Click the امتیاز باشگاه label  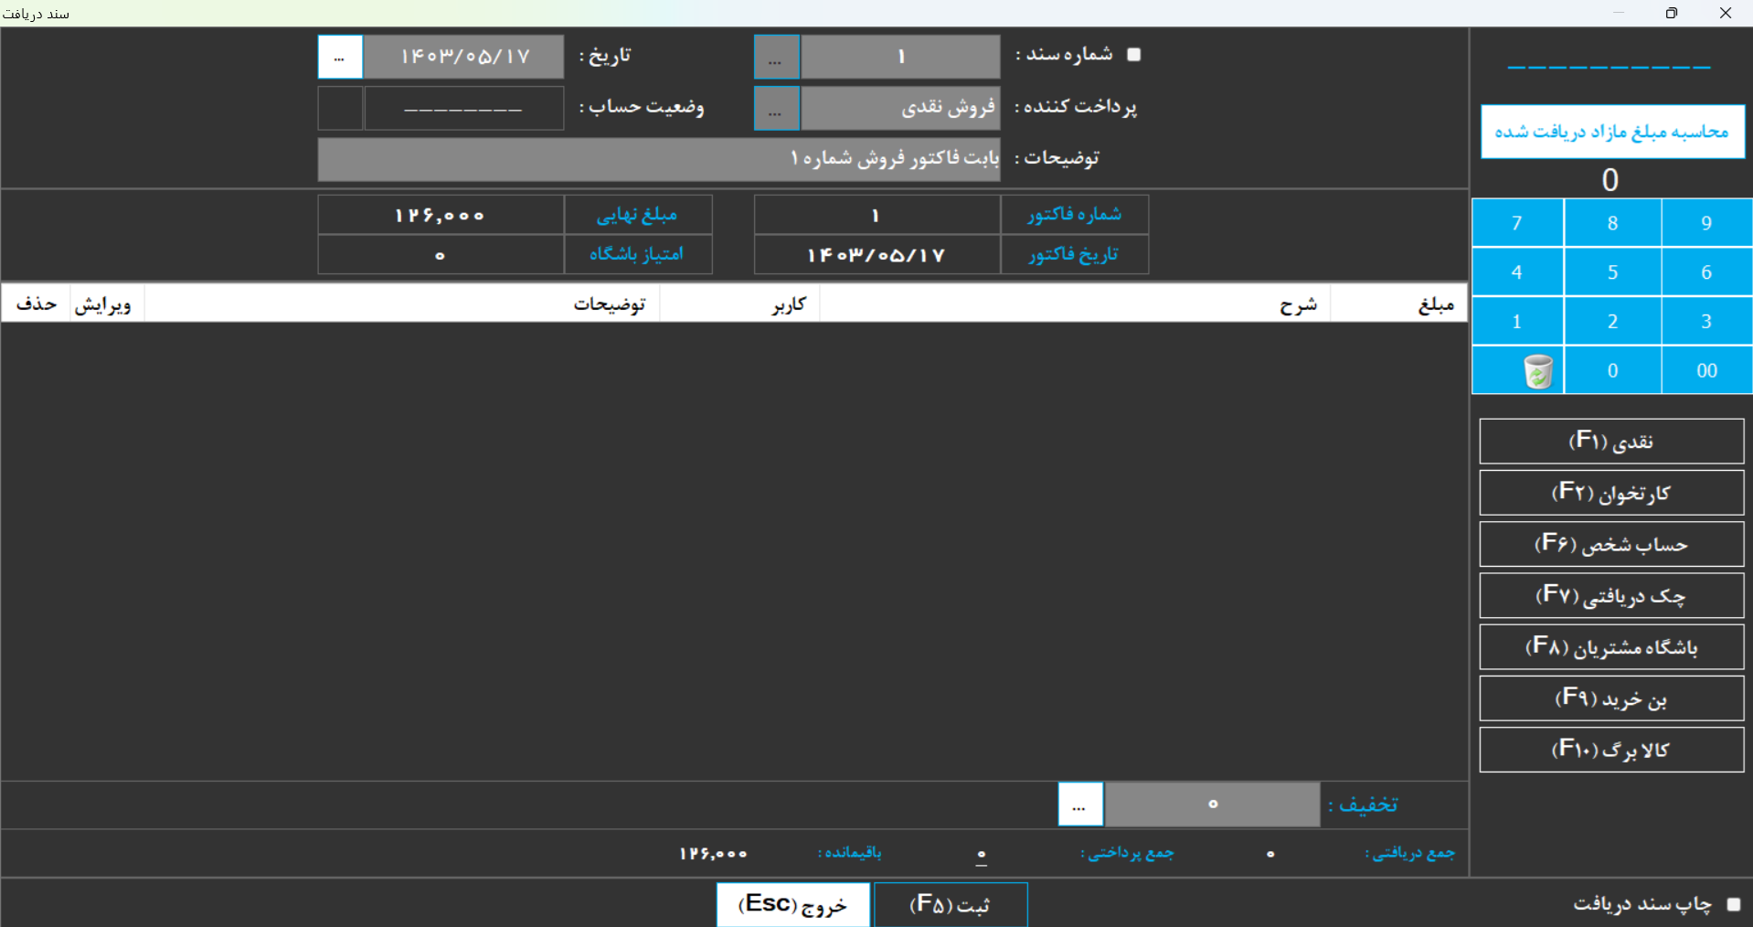637,254
